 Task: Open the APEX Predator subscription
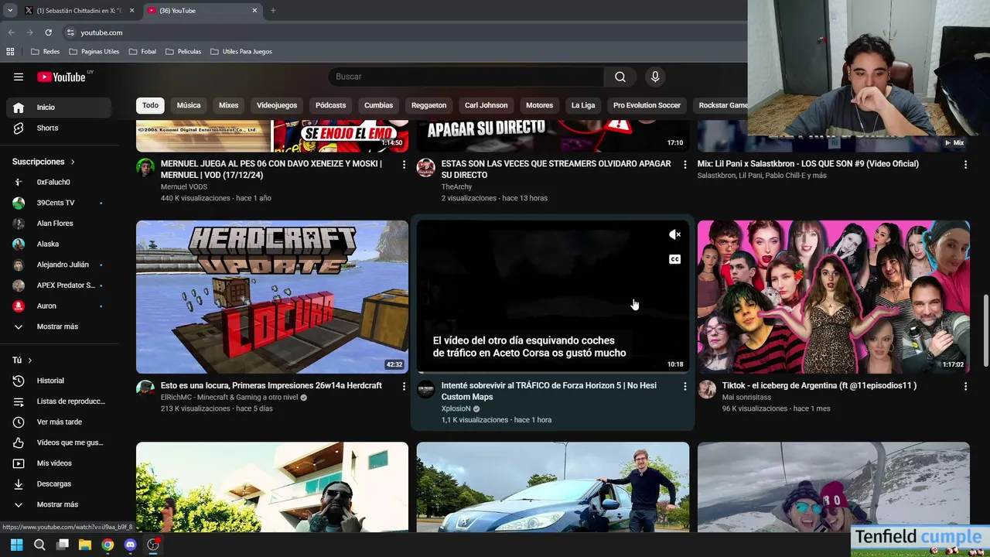click(59, 285)
